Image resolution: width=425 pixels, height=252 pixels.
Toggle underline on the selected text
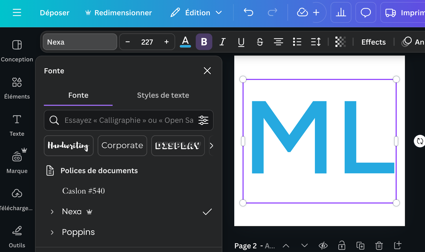coord(241,42)
